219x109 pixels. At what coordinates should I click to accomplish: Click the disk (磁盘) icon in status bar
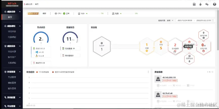point(113,14)
